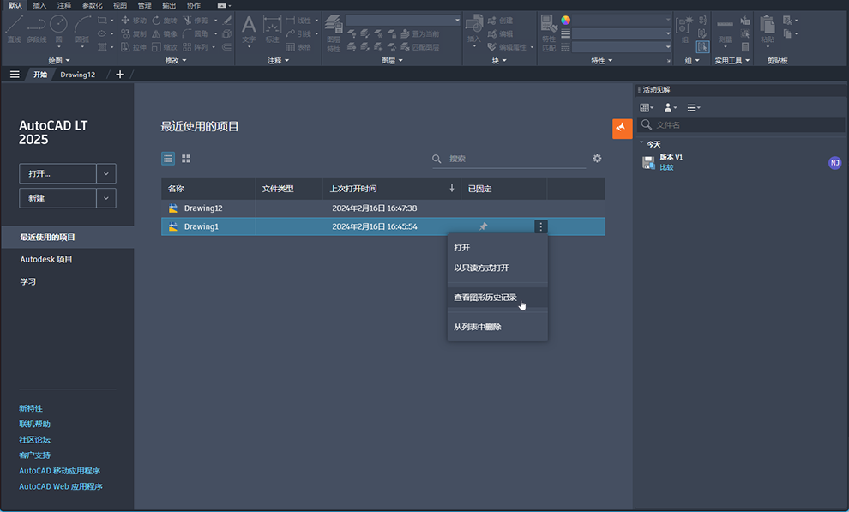Expand the 绘图 panel
The height and width of the screenshot is (512, 849).
click(59, 61)
